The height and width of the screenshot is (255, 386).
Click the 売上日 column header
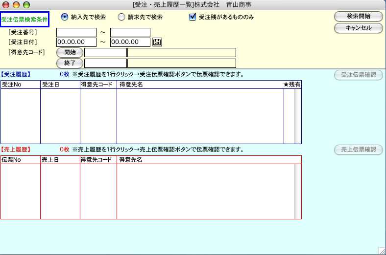click(x=60, y=160)
